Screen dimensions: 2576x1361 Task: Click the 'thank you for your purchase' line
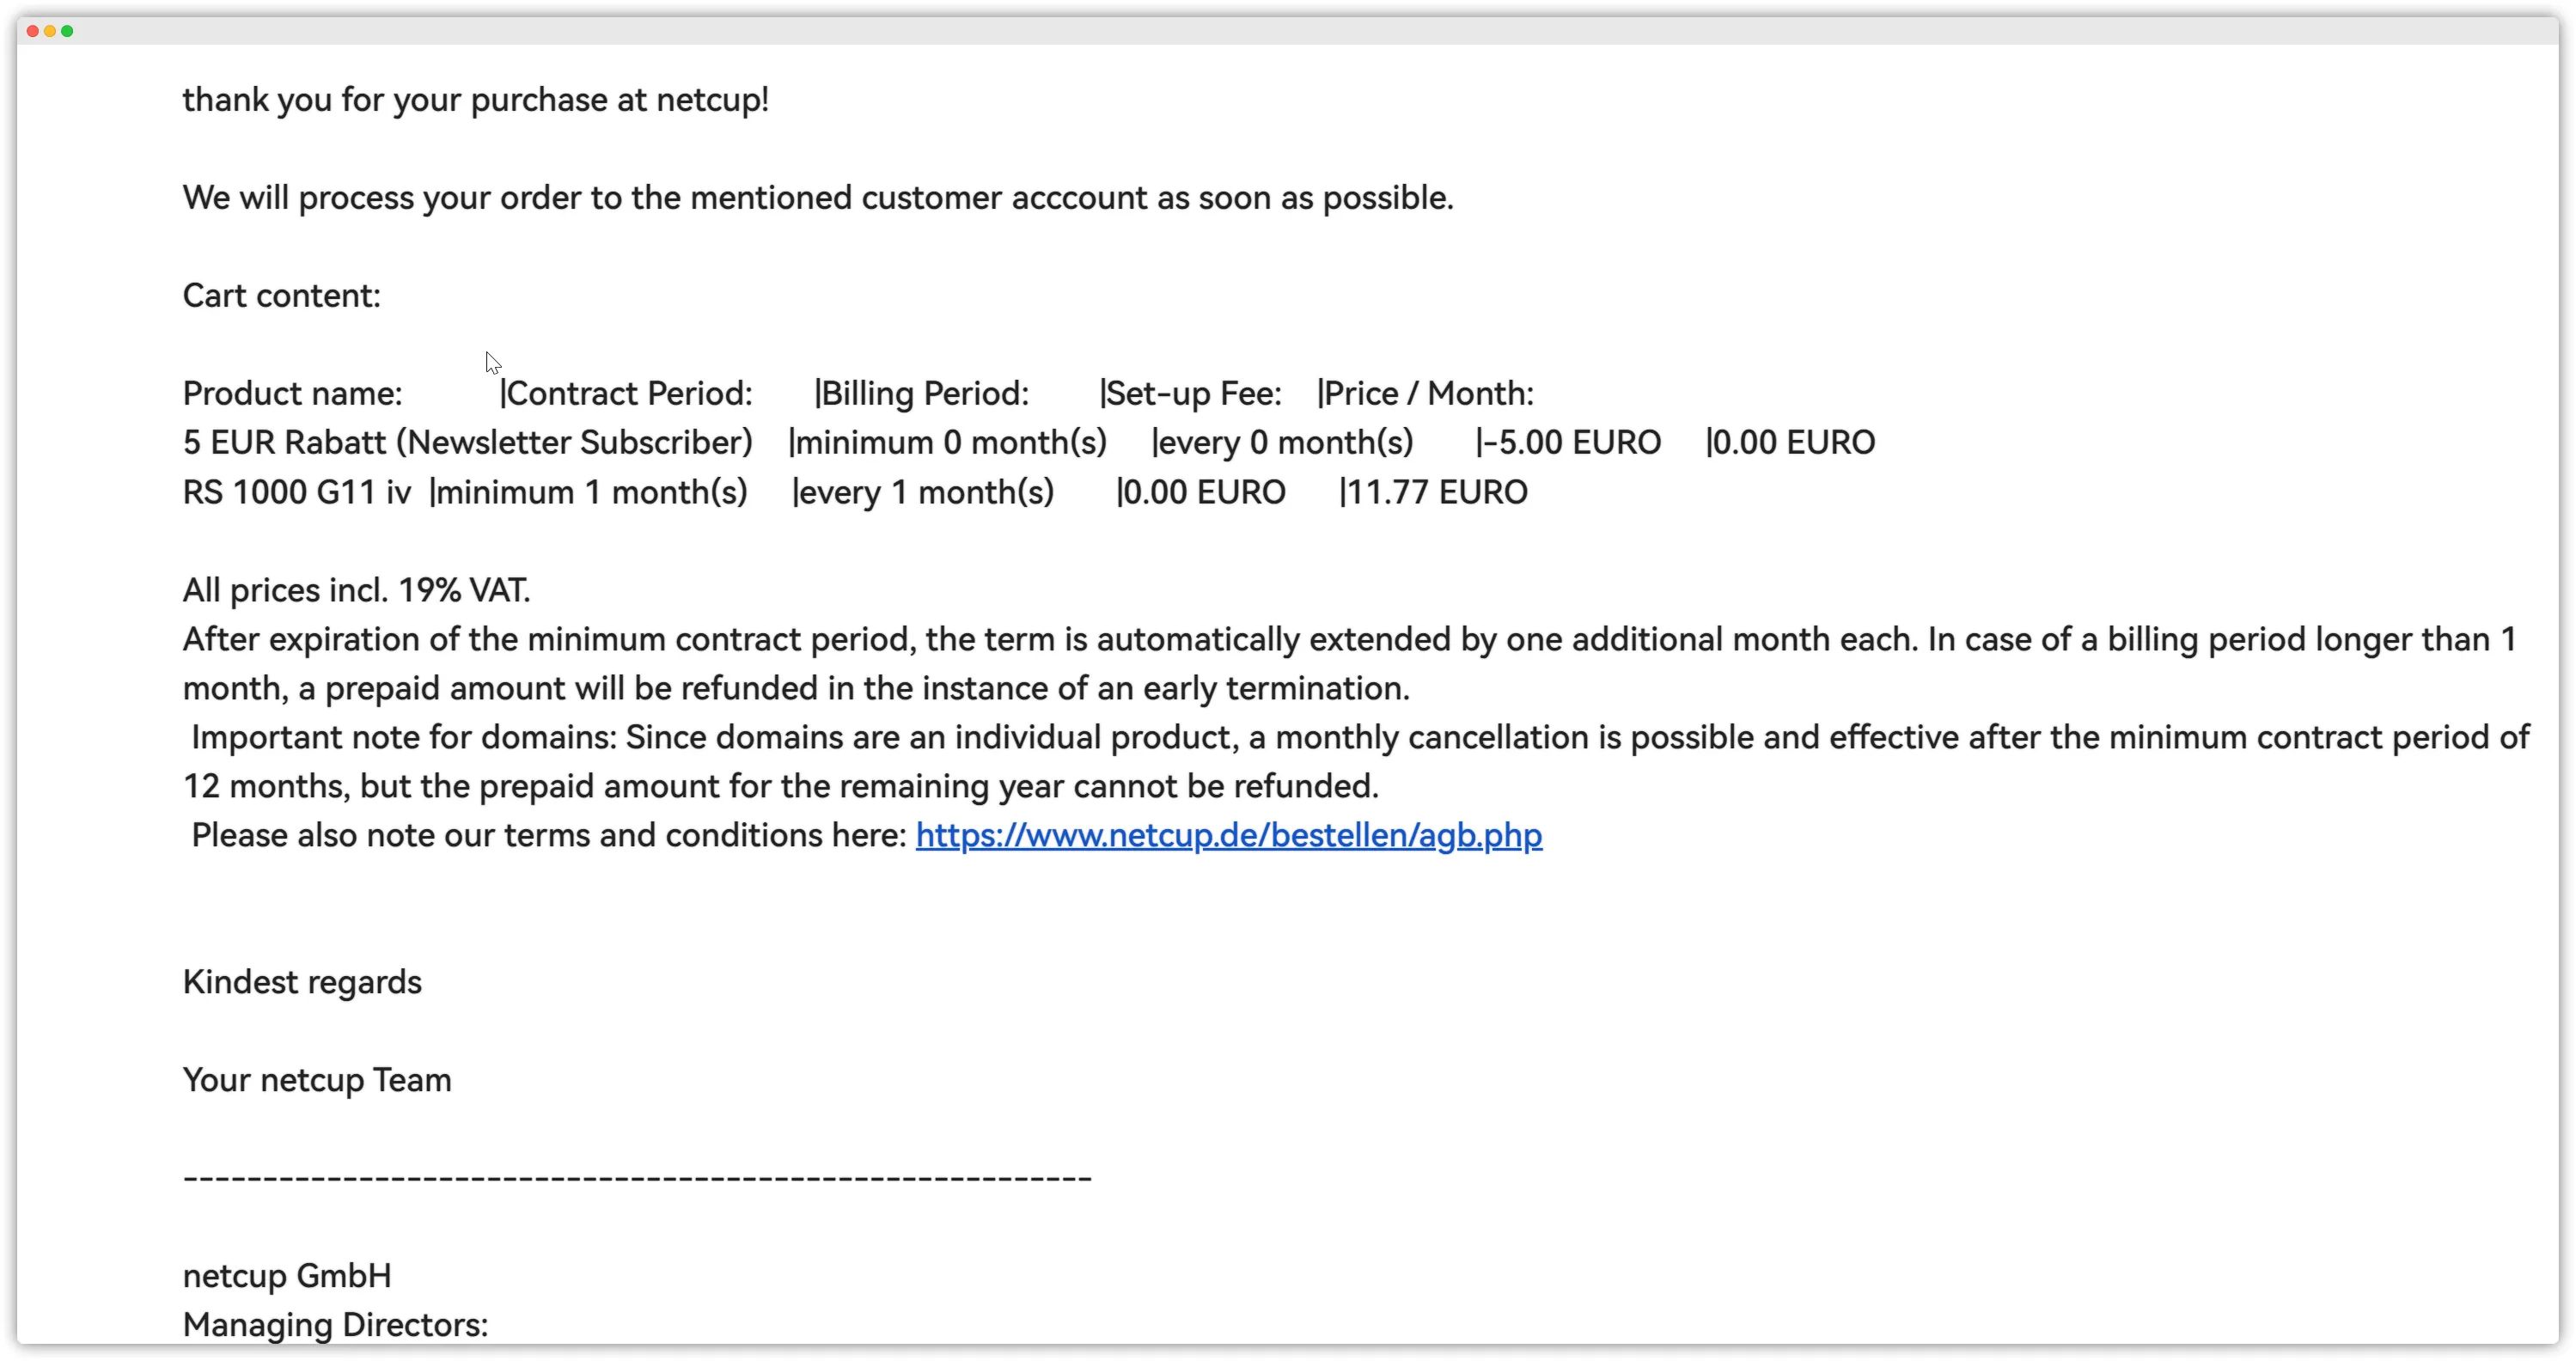click(x=475, y=100)
